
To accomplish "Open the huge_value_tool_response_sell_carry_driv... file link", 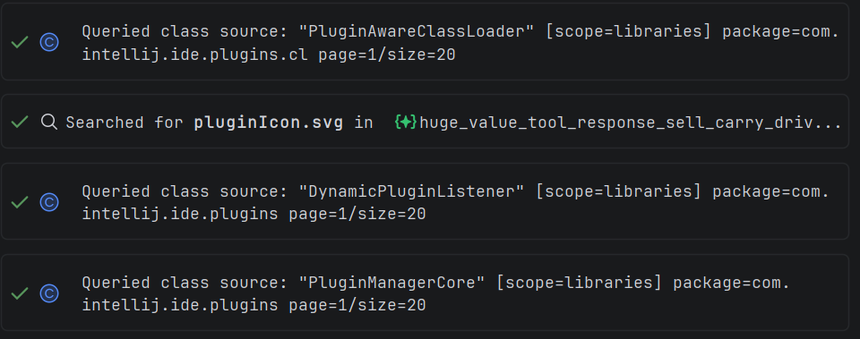I will (630, 123).
